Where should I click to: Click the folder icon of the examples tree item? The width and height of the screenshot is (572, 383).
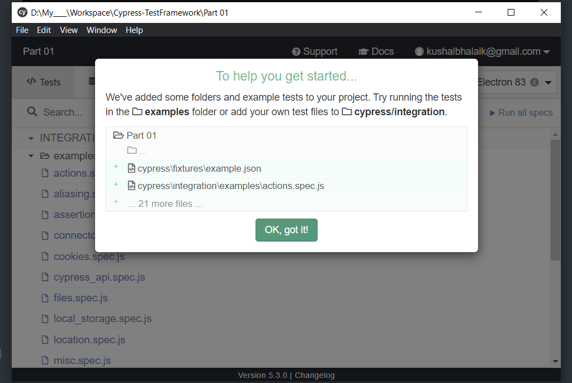coord(45,156)
